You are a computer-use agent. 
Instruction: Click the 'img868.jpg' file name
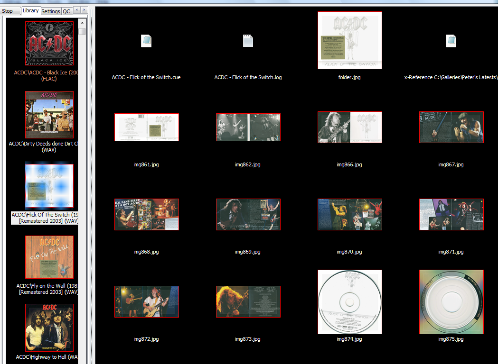(x=146, y=252)
